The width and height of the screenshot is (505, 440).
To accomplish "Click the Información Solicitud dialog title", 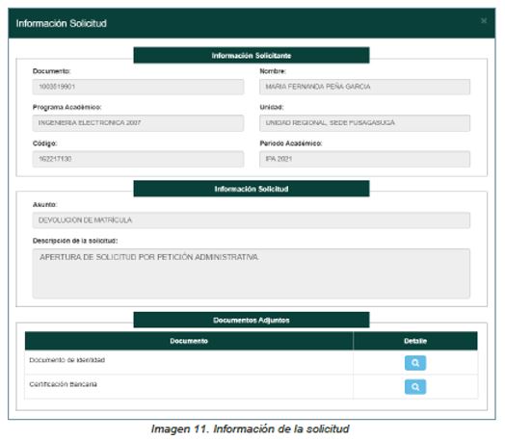I will (61, 23).
